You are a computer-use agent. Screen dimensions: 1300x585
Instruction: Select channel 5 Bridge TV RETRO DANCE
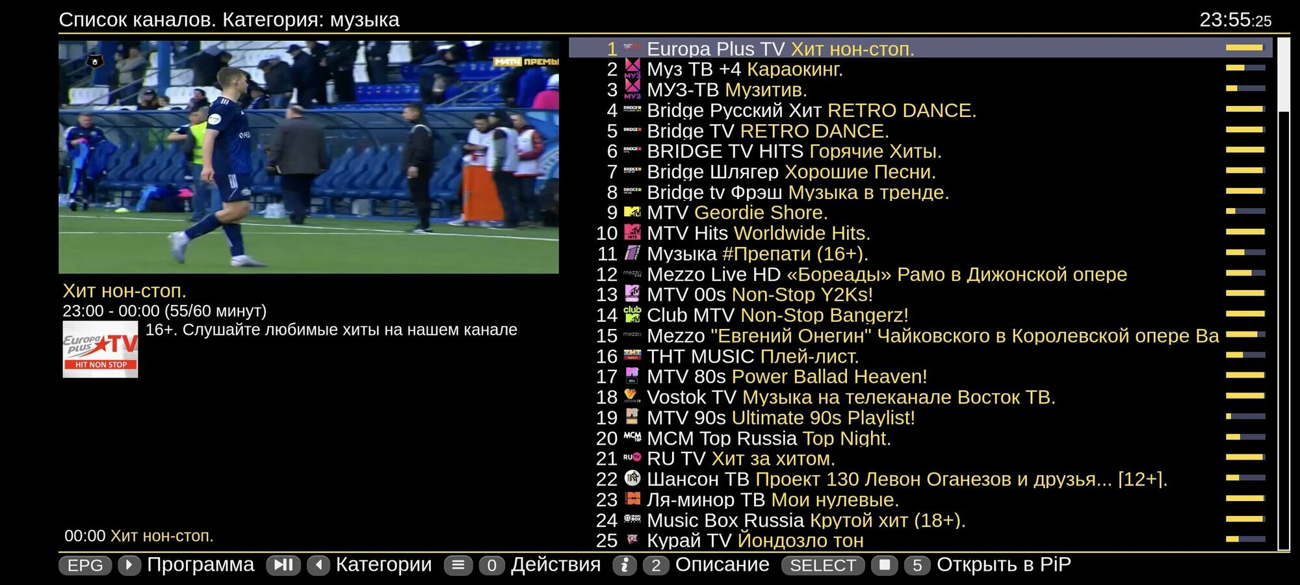920,131
